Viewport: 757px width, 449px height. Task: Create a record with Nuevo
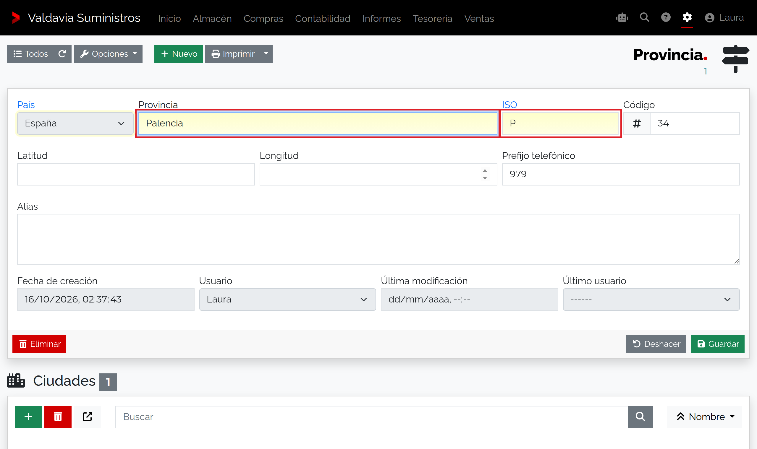(178, 54)
